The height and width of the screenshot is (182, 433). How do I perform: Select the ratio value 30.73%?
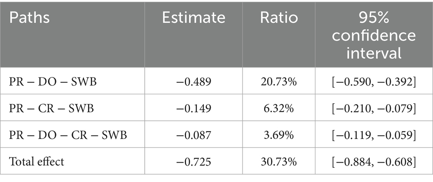(x=279, y=162)
